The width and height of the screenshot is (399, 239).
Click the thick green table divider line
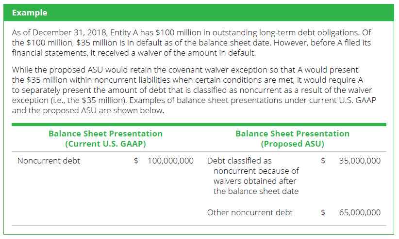point(199,124)
